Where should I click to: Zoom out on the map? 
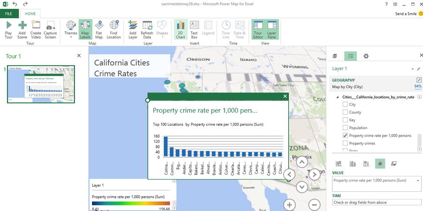click(314, 205)
